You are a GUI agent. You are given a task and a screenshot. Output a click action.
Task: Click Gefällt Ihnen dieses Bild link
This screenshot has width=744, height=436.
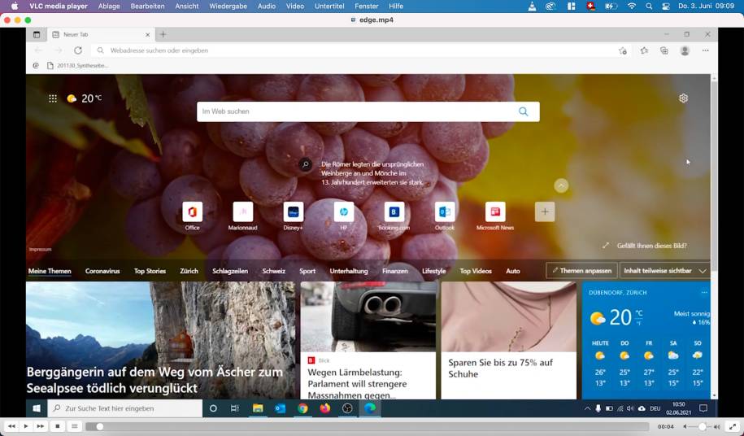[651, 246]
